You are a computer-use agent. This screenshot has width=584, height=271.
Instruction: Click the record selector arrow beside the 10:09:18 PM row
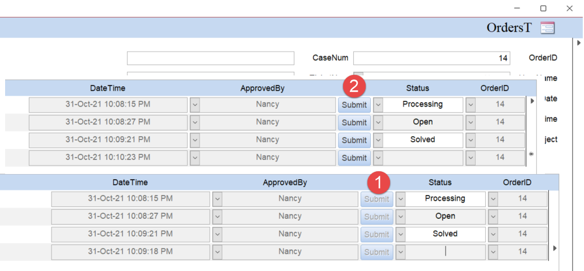[555, 248]
